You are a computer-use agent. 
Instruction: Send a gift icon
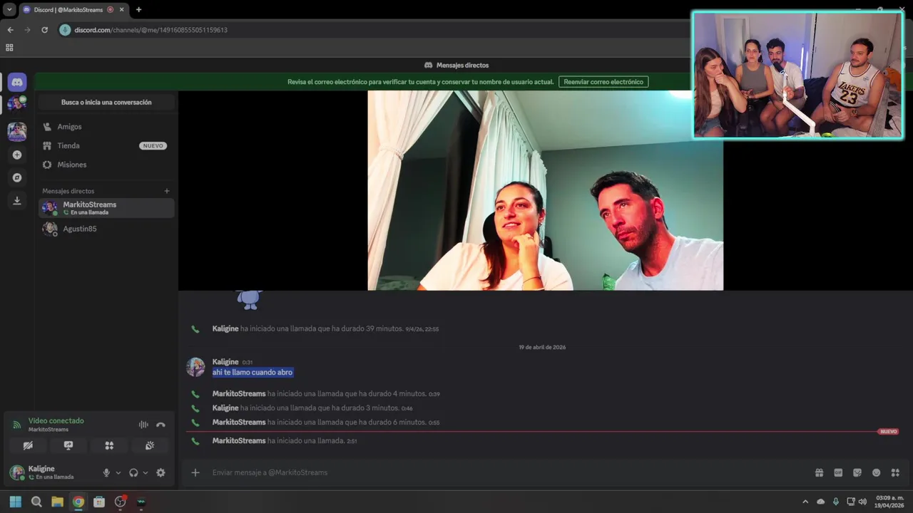click(x=820, y=472)
